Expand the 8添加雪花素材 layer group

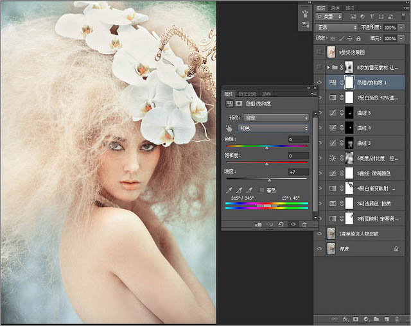tap(329, 67)
